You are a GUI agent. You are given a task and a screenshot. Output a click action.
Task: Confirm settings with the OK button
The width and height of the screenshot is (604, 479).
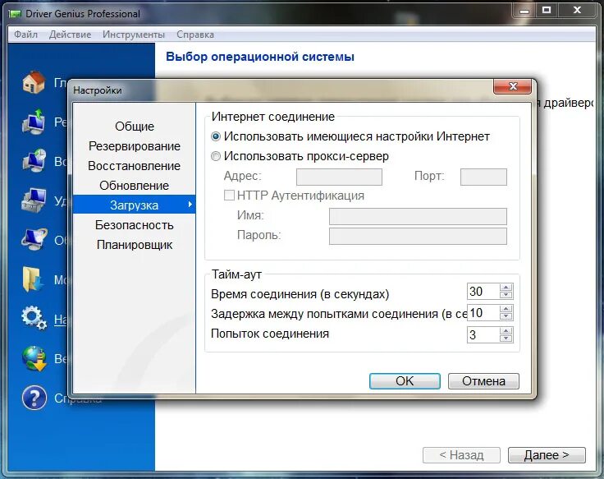click(405, 381)
